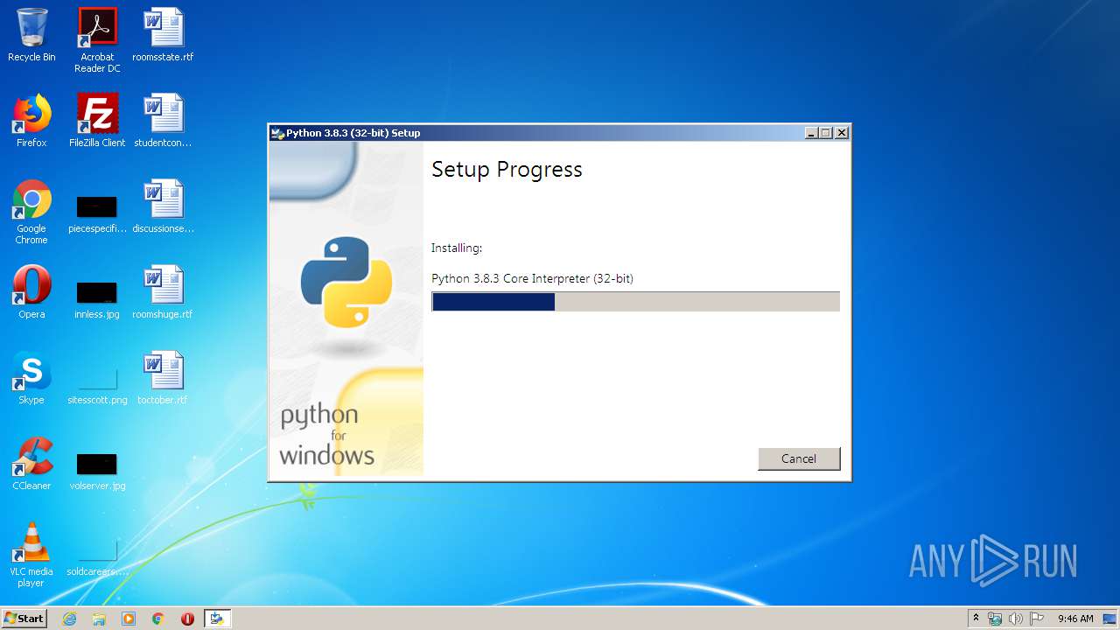Open the network tray icon
Screen dimensions: 1120x630
coord(995,619)
